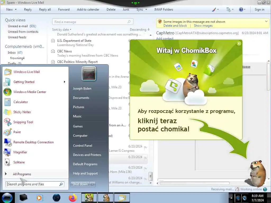Click the search magnifier in Find a message

click(x=129, y=22)
